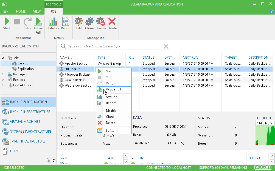Click the Clone job ribbon icon
This screenshot has height=171, width=275.
click(x=89, y=24)
